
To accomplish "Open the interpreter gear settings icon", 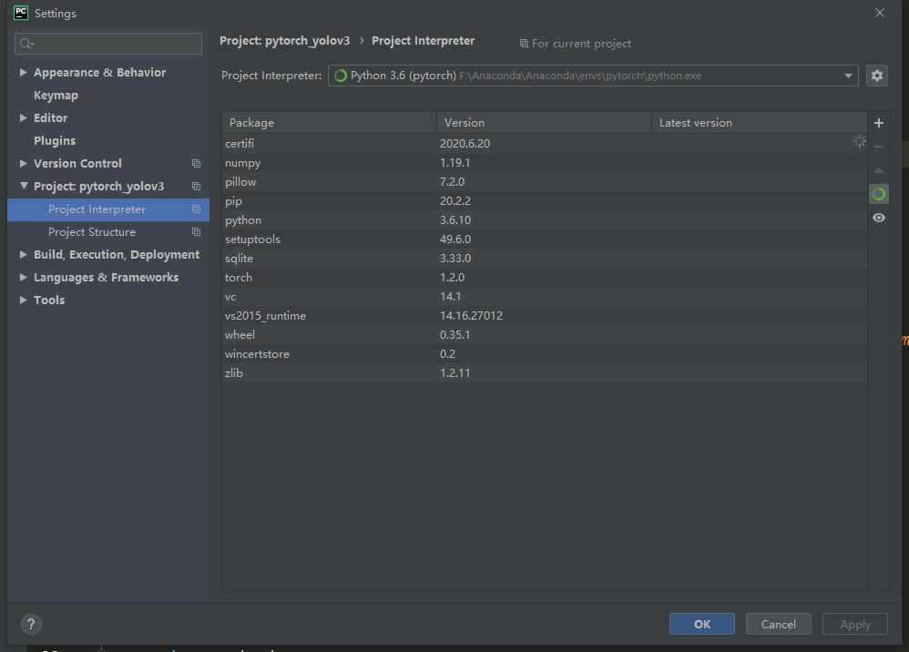I will pos(877,76).
